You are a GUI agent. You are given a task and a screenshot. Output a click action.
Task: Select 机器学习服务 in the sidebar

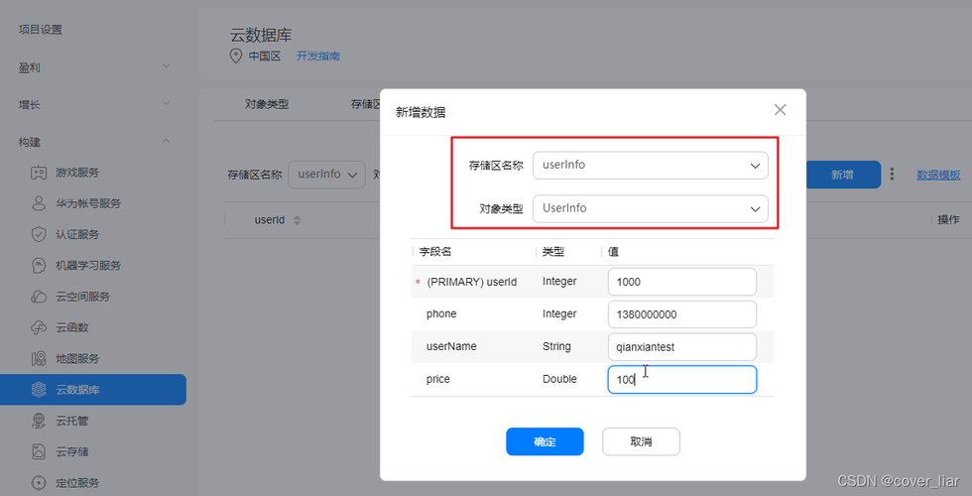[88, 266]
